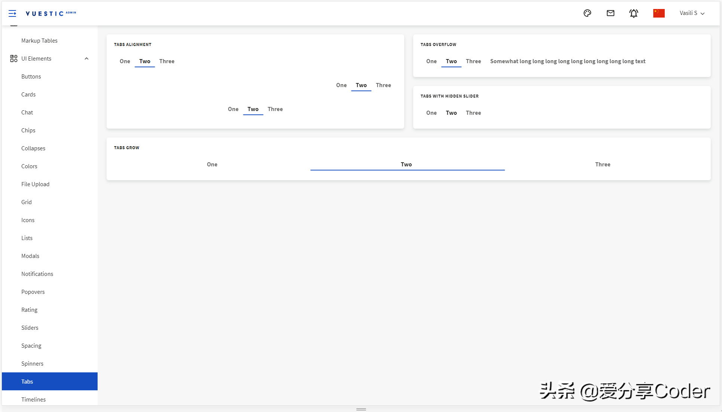
Task: Click the Chinese flag language icon
Action: 658,13
